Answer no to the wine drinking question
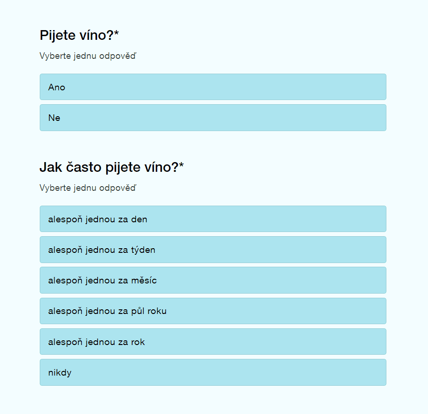The image size is (428, 414). pyautogui.click(x=213, y=118)
